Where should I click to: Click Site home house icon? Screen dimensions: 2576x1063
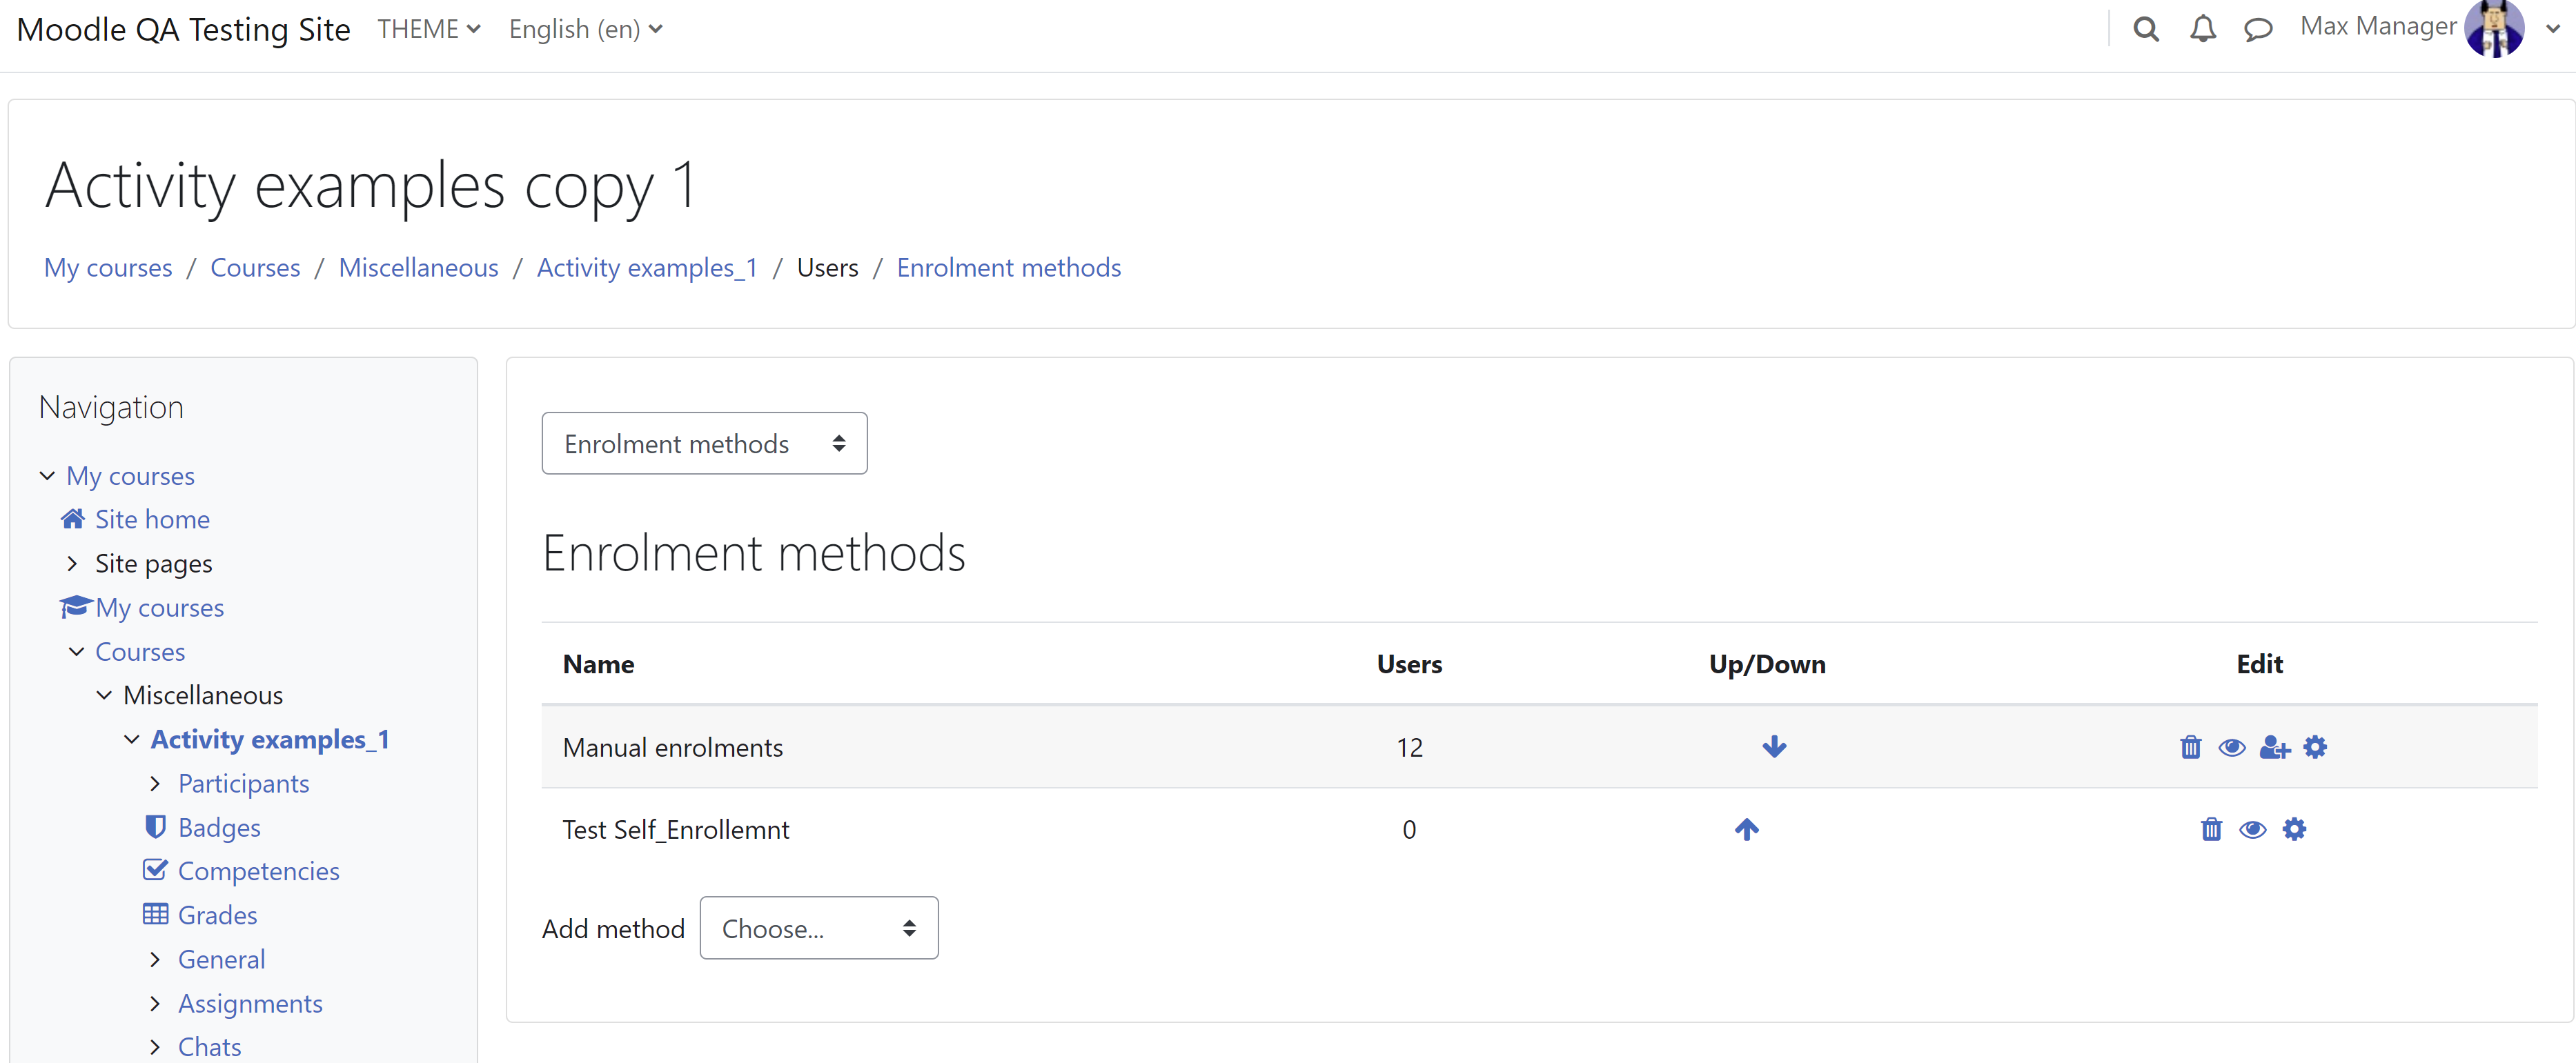pyautogui.click(x=73, y=519)
